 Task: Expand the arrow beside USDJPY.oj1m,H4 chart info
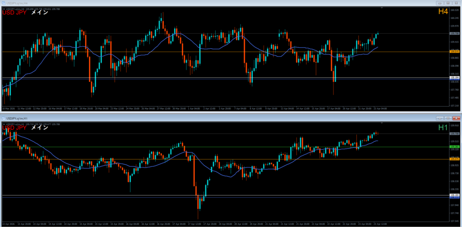click(4, 9)
